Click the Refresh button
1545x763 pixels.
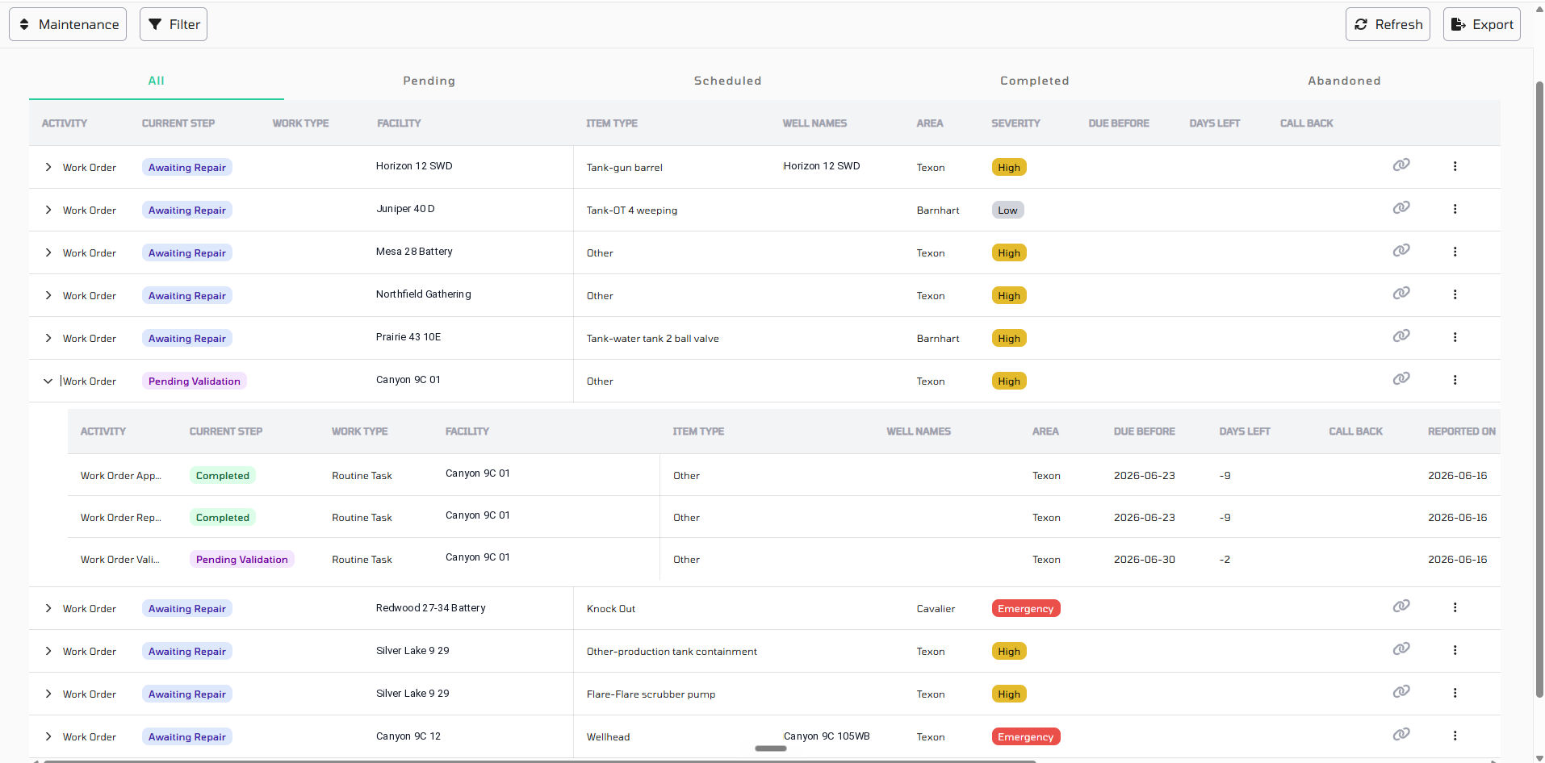tap(1388, 24)
